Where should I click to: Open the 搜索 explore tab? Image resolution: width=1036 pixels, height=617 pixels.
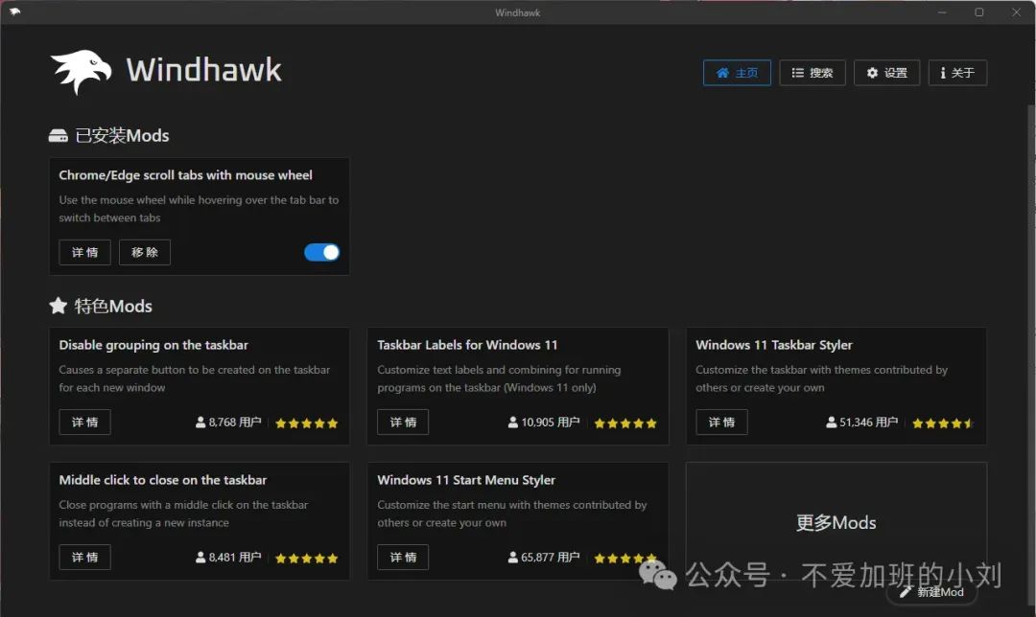click(812, 73)
